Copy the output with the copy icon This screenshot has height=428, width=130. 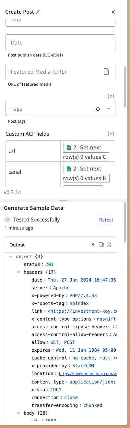[101, 245]
